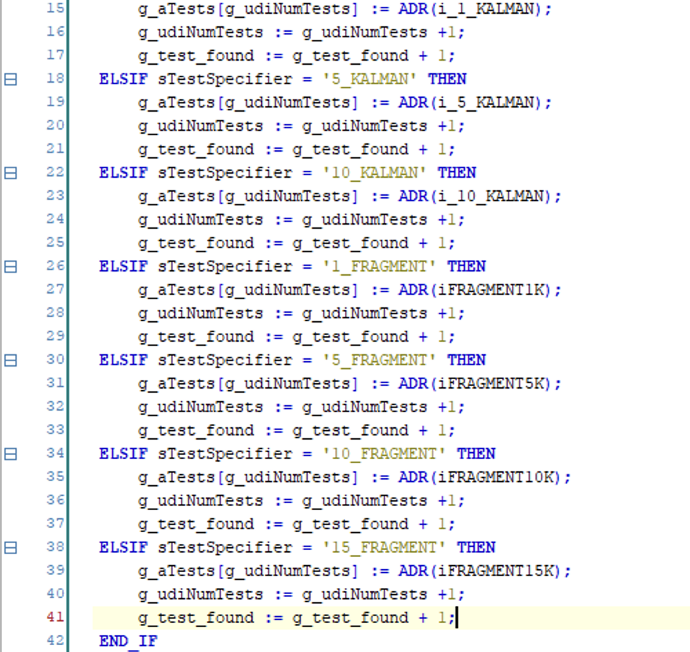Click the '10_FRAGMENT' string literal

384,454
